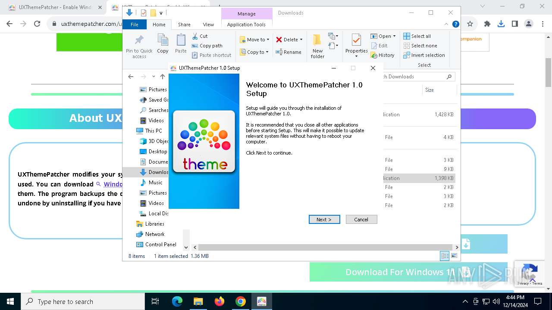Viewport: 552px width, 310px height.
Task: Open reCAPTCHA Terms link
Action: (537, 283)
